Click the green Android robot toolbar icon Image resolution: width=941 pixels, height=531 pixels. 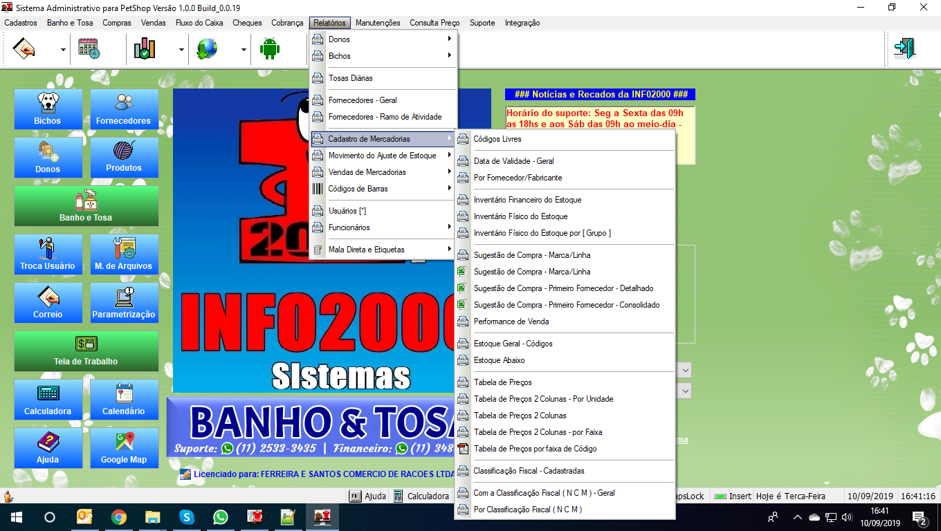point(270,49)
